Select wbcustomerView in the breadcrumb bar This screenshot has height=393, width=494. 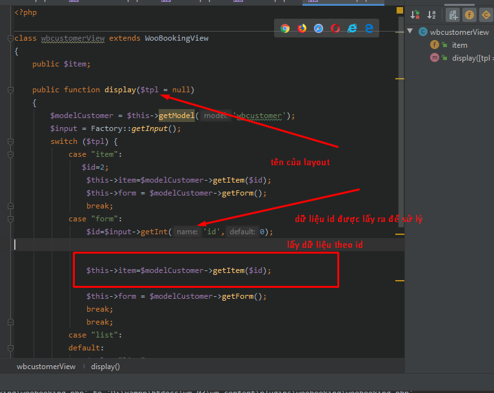(46, 367)
